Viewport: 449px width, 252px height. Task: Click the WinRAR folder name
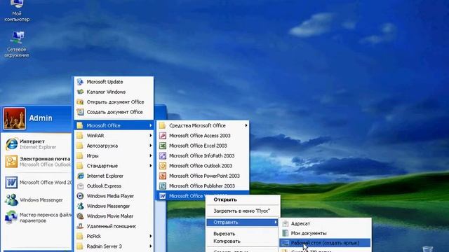pos(95,136)
